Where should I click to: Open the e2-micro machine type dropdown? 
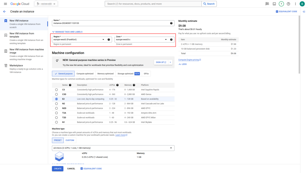(113, 148)
